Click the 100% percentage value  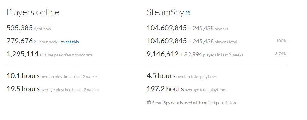281,41
